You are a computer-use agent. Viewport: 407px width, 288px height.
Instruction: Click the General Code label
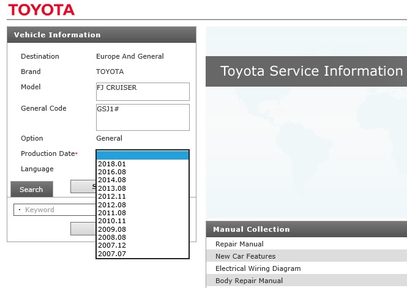pos(43,108)
